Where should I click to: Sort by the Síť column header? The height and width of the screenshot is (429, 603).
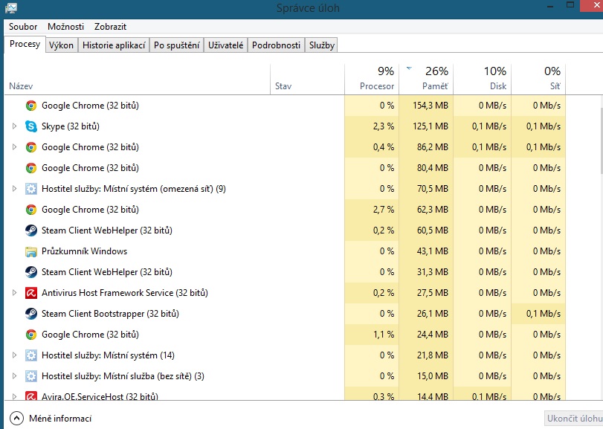[538, 80]
